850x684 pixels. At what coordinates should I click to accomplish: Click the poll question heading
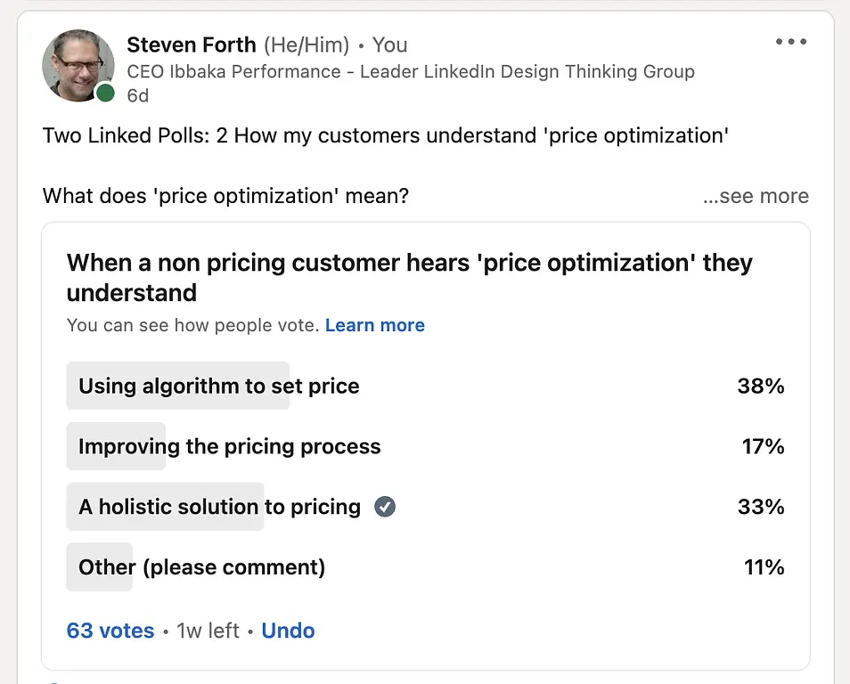pyautogui.click(x=409, y=278)
